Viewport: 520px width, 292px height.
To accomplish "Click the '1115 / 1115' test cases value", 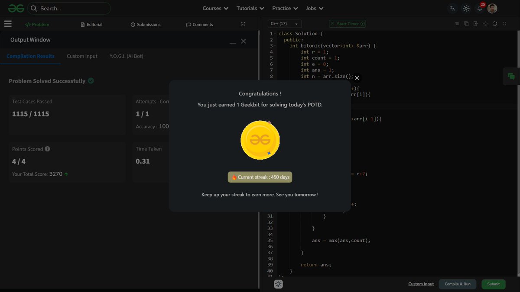I will 31,114.
